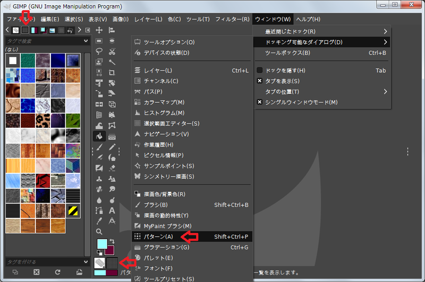Select the Zoom magnifier tool
The height and width of the screenshot is (282, 425).
pos(99,232)
